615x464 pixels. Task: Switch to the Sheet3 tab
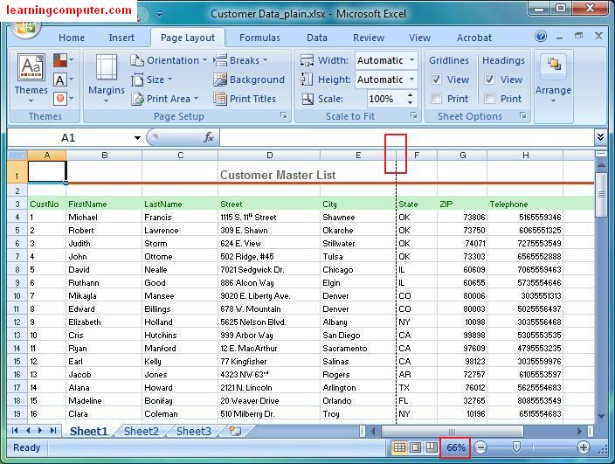click(194, 431)
